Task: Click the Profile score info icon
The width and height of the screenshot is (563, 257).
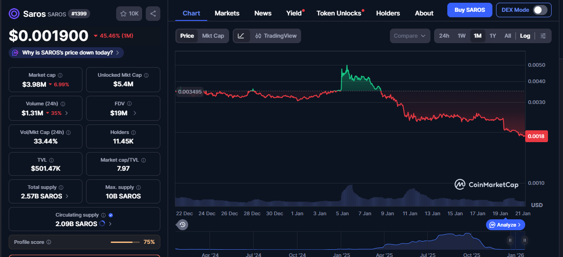Action: point(49,242)
